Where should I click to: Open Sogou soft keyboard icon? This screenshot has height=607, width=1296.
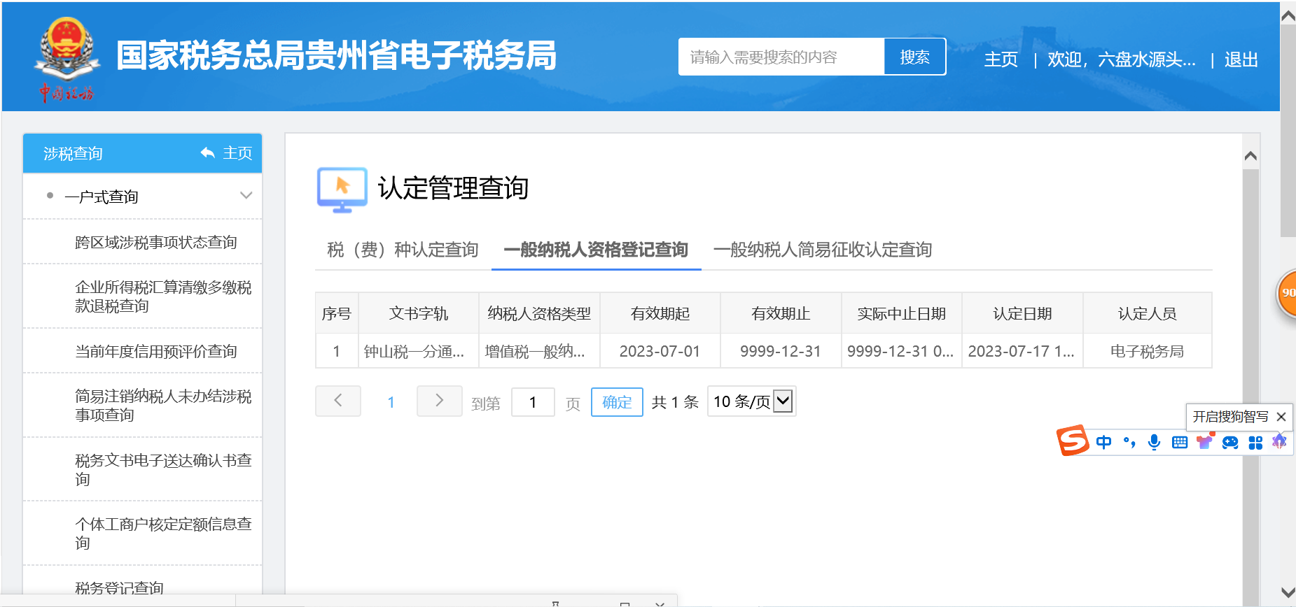[x=1180, y=442]
